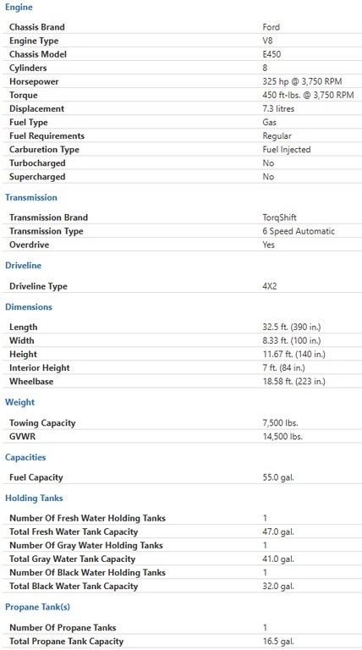Select the Fuel Capacity 55.0 gal. value
Viewport: 362px width, 650px height.
point(278,477)
